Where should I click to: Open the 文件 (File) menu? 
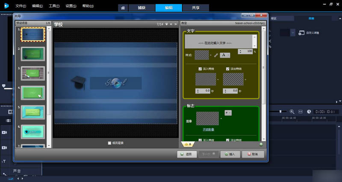click(x=20, y=6)
